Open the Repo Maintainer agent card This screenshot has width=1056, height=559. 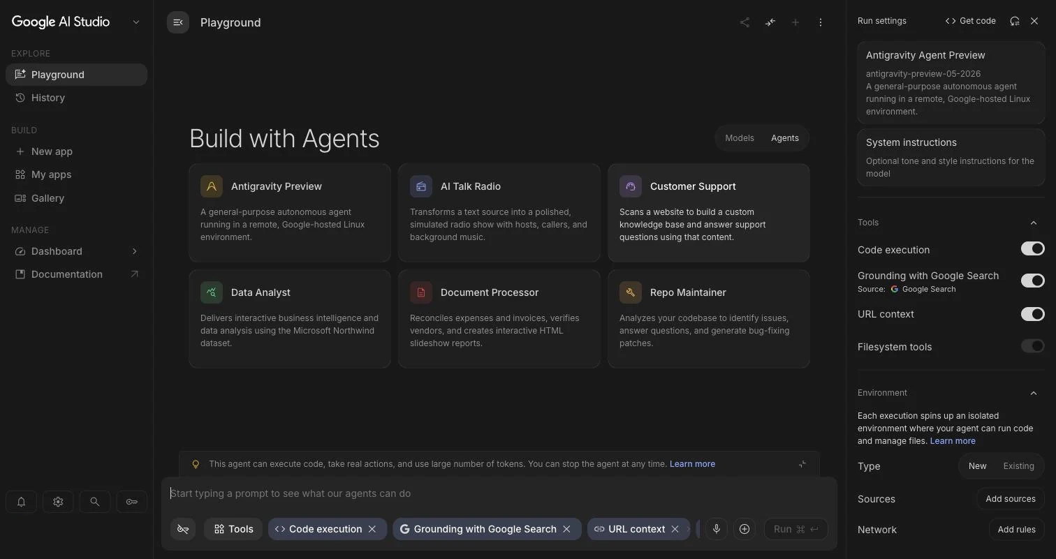click(x=709, y=319)
